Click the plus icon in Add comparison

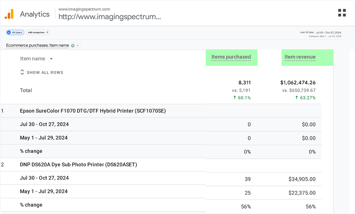click(47, 32)
